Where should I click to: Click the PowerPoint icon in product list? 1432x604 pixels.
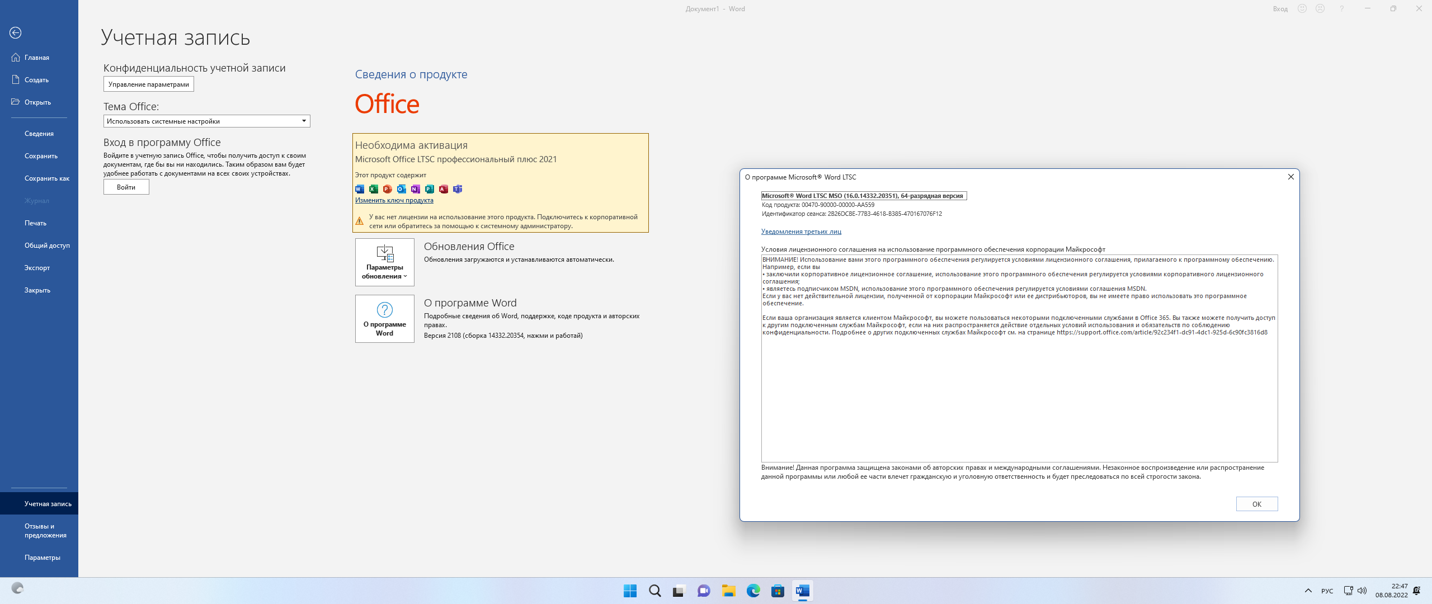point(388,189)
